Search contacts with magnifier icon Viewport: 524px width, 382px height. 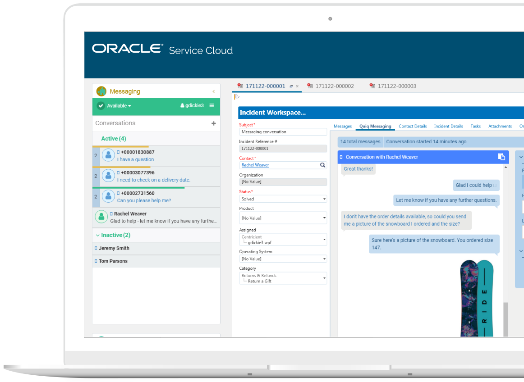click(x=322, y=165)
